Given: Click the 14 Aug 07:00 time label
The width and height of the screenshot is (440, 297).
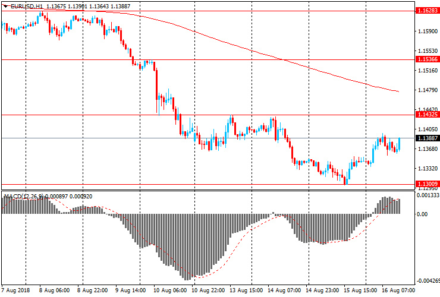Looking at the screenshot, I should click(x=284, y=290).
